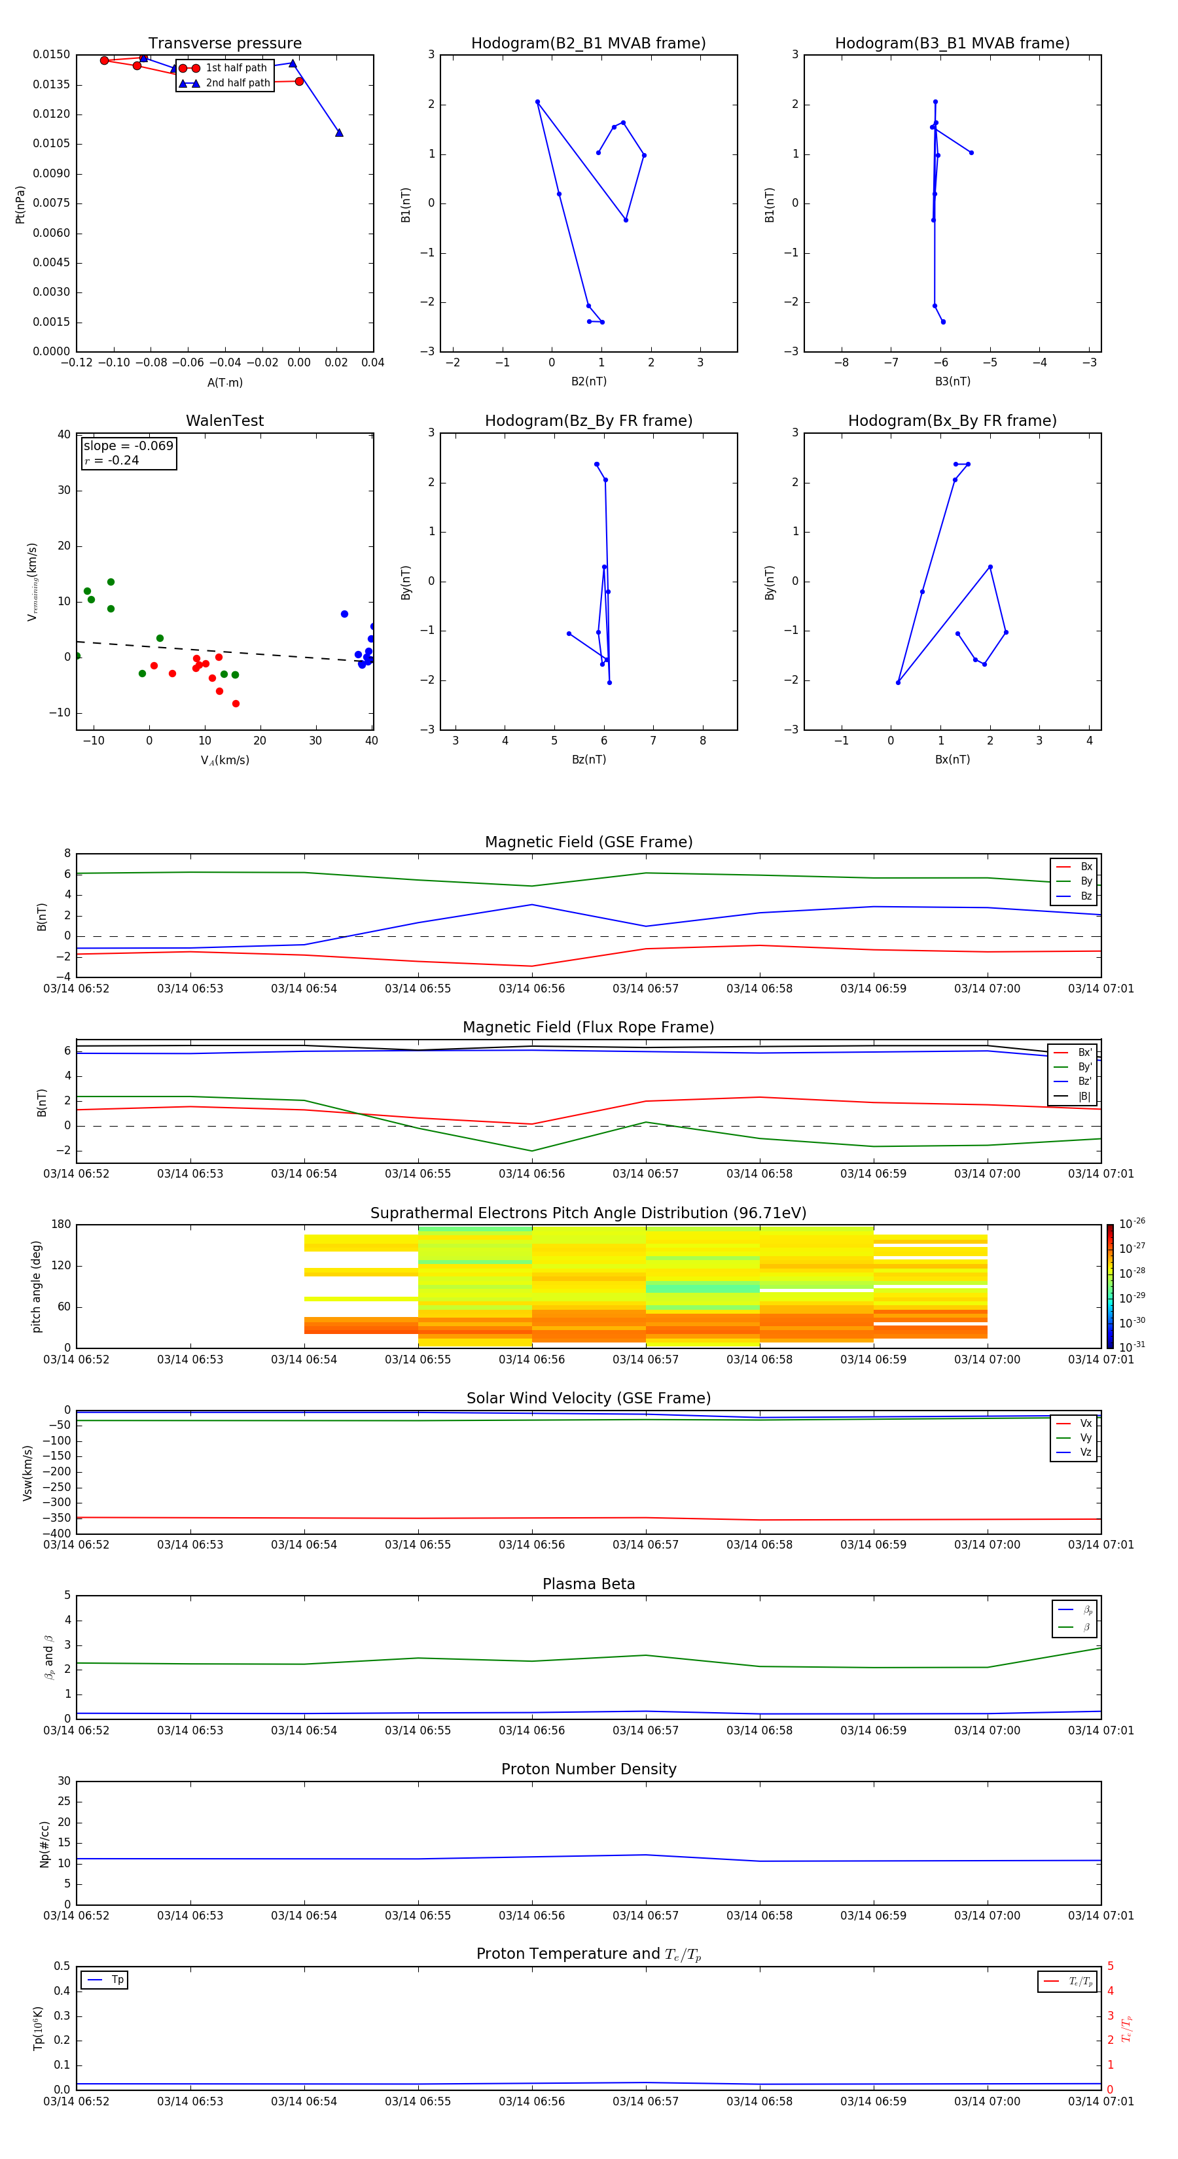
Task: Click the "Vsw(km/s)" axis label
Action: point(27,1473)
